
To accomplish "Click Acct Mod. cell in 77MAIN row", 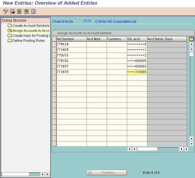I will click(x=97, y=44).
